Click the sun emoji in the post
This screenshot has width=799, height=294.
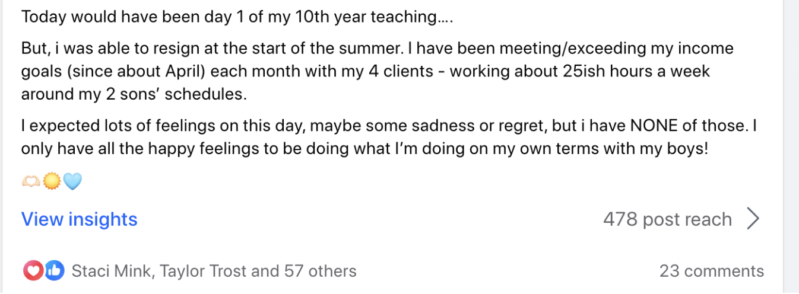pos(52,181)
